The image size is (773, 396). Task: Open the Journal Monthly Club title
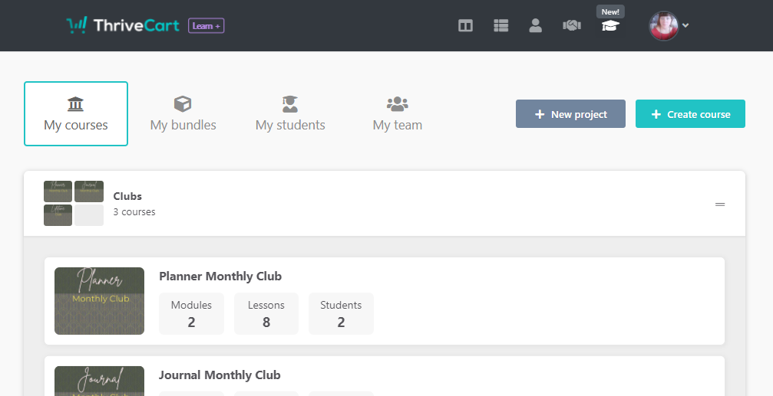220,375
